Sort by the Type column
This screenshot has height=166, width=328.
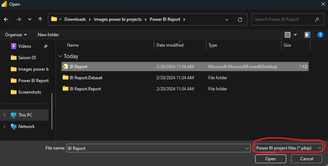[213, 45]
